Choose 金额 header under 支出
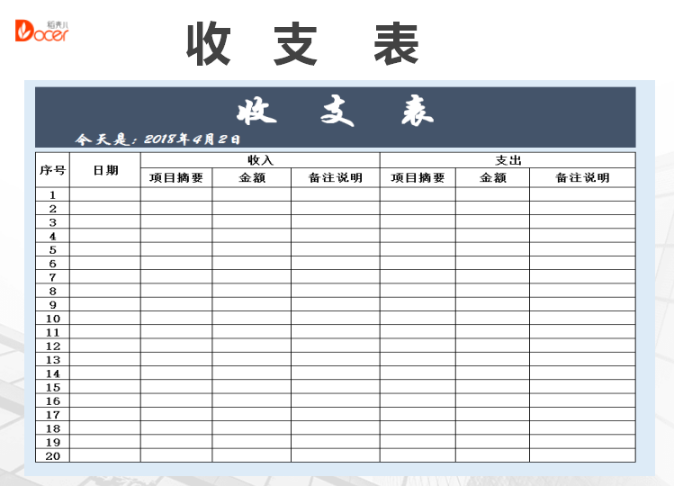Viewport: 674px width, 486px height. pos(492,178)
